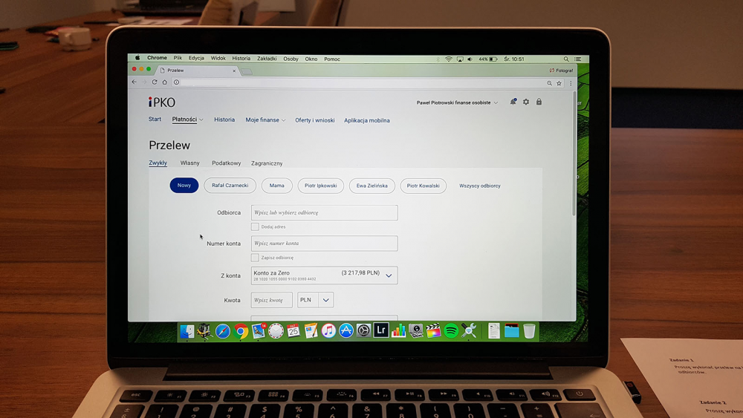Open the Start page
743x418 pixels.
155,120
